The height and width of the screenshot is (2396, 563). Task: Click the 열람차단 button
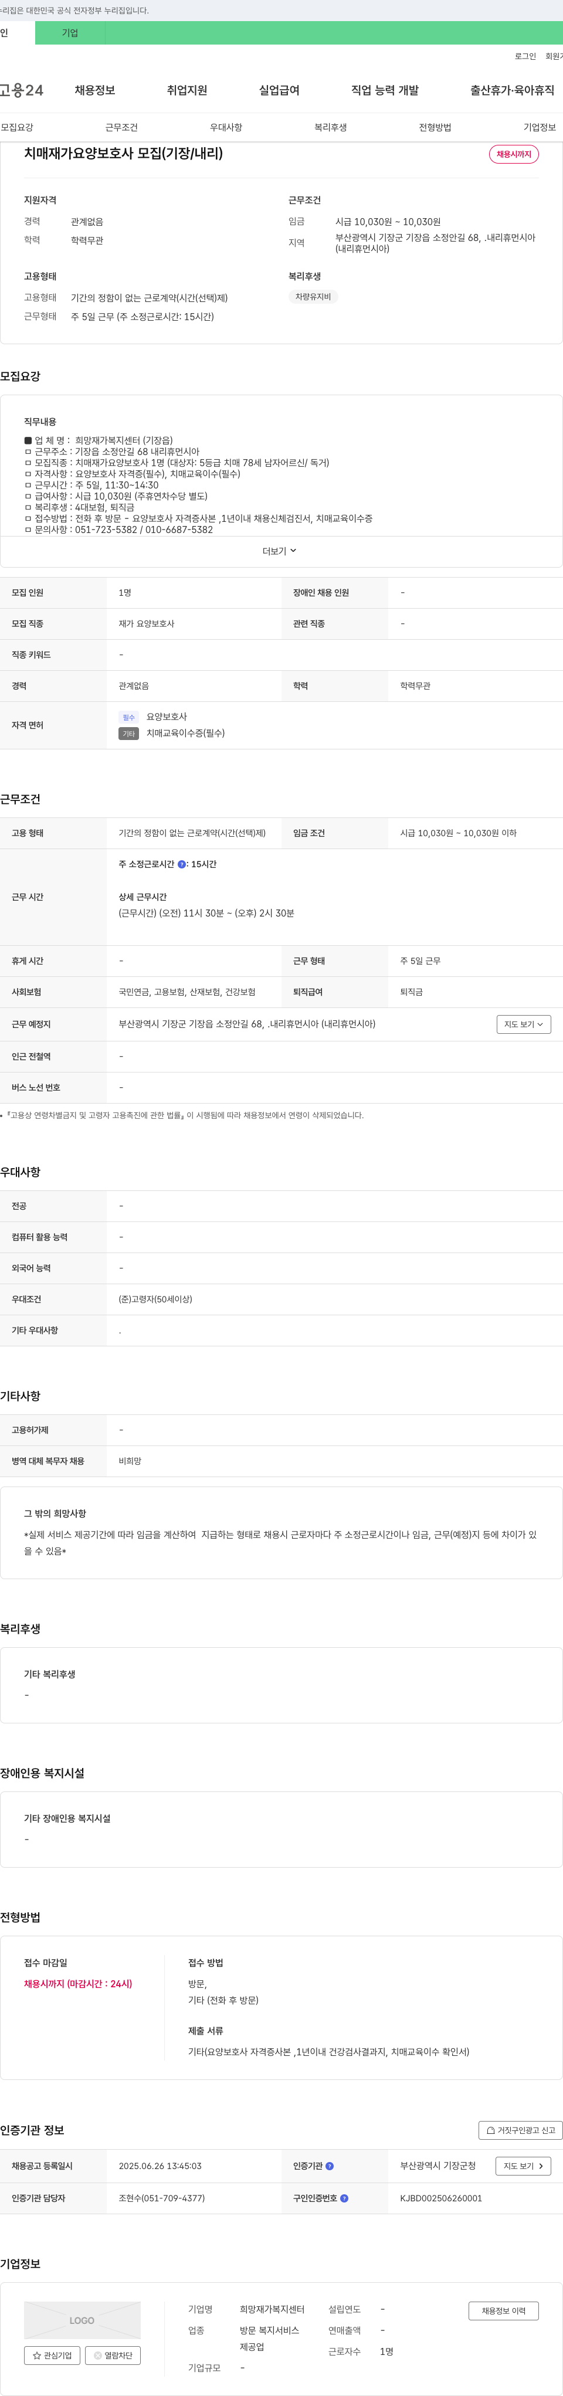click(x=113, y=2356)
